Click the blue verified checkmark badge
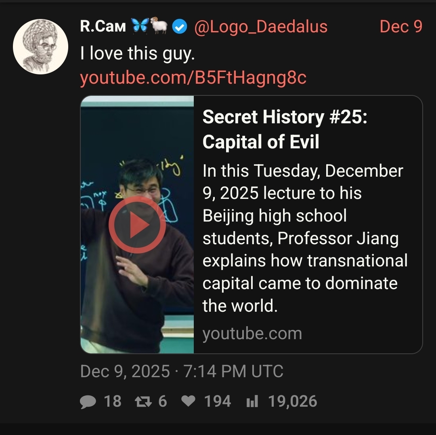The image size is (436, 435). 179,27
